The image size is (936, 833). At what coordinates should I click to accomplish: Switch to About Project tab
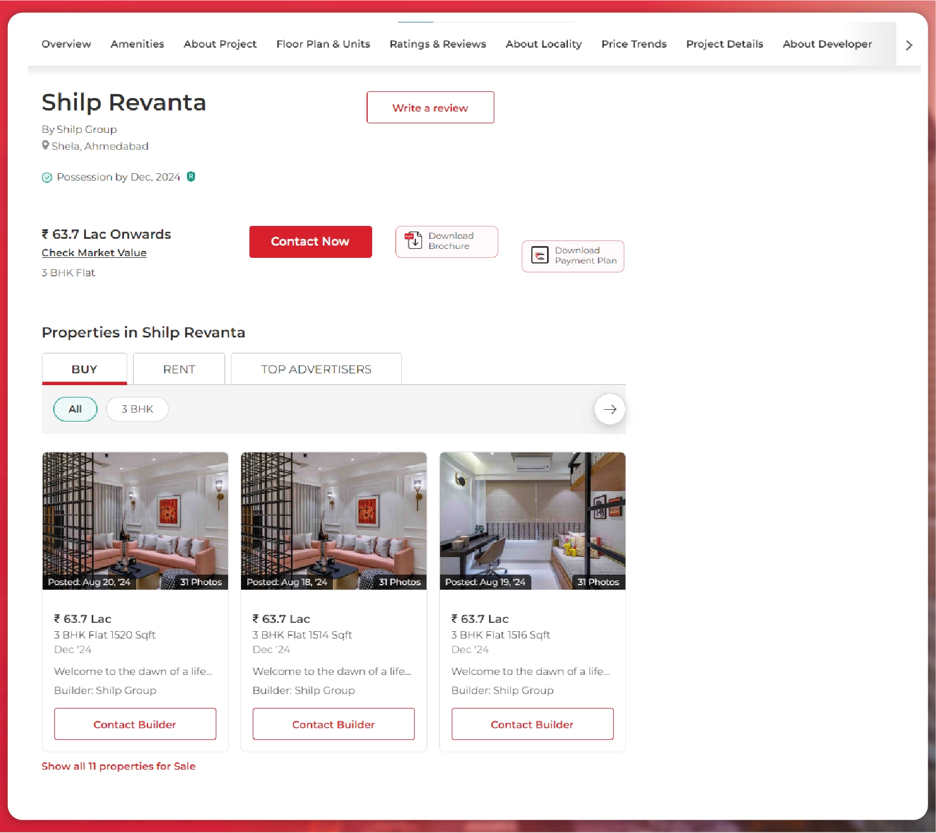pyautogui.click(x=220, y=44)
